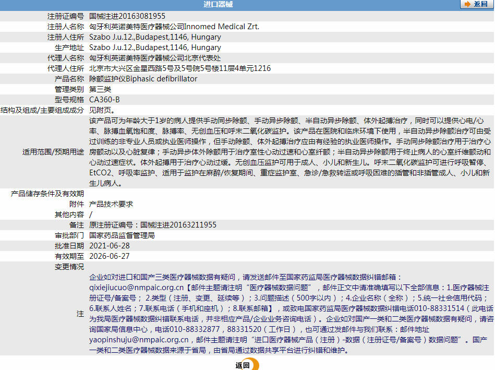
Task: Click the bottom 返回 button with orange circle
Action: click(247, 365)
